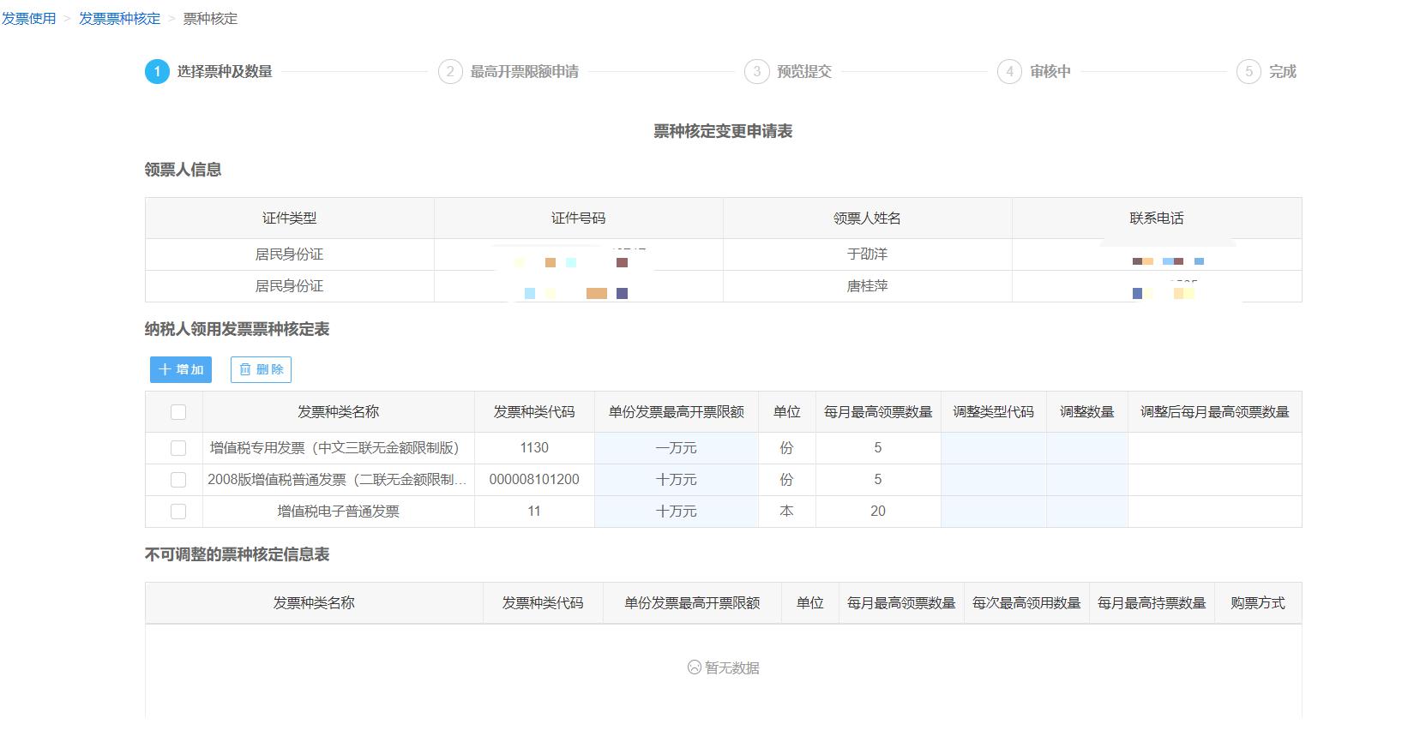This screenshot has height=748, width=1408.
Task: Click the 增值税电子普通发票 name cell
Action: pos(338,512)
